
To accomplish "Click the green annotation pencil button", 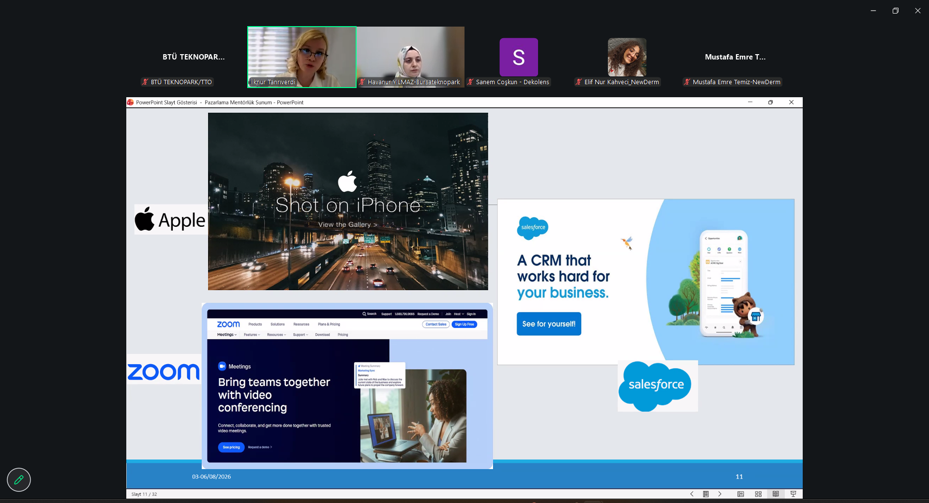I will click(x=19, y=480).
